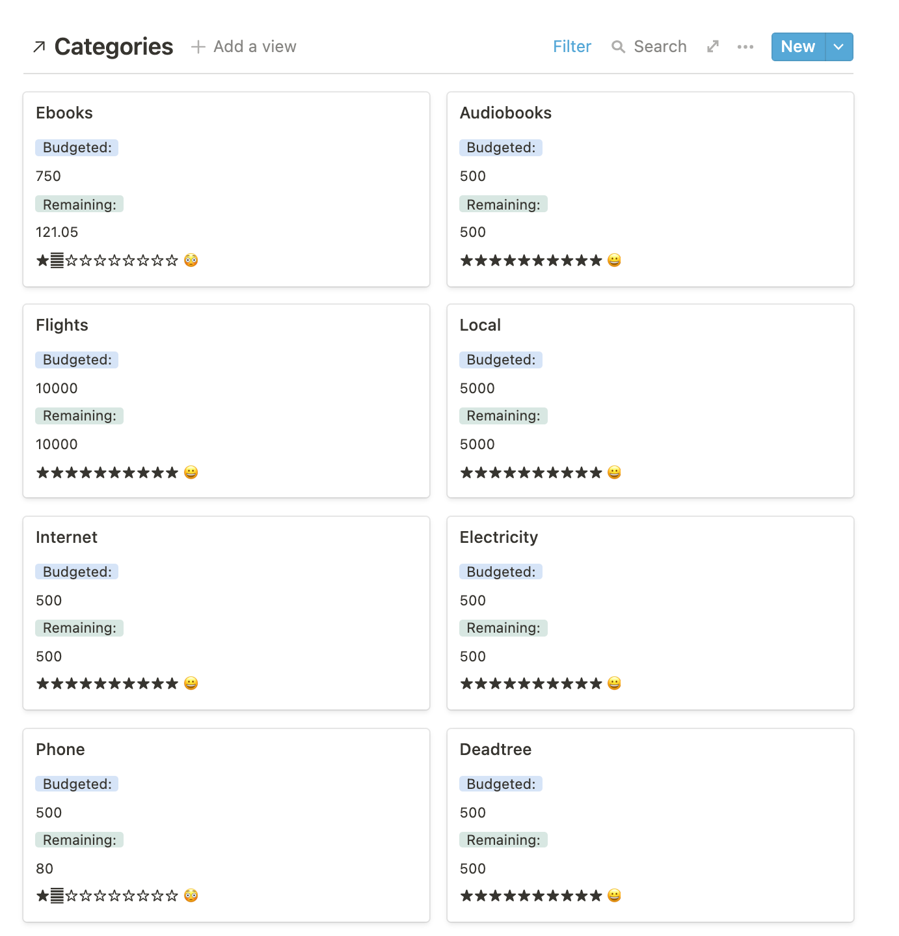The width and height of the screenshot is (899, 936).
Task: Open the Electricity card title
Action: coord(499,537)
